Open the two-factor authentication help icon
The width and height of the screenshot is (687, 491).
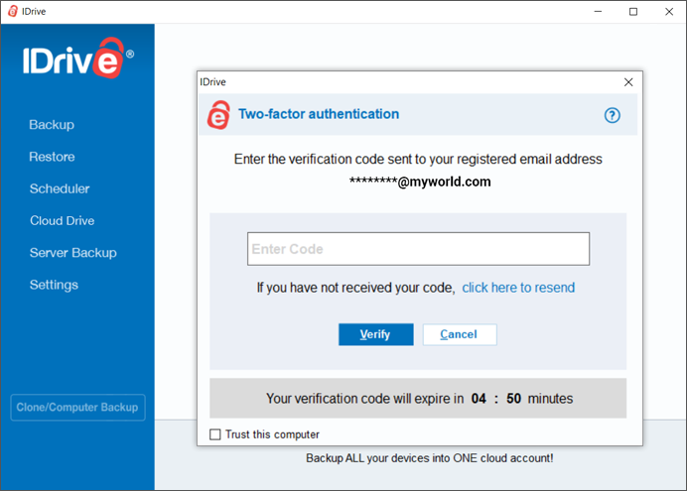pos(613,115)
